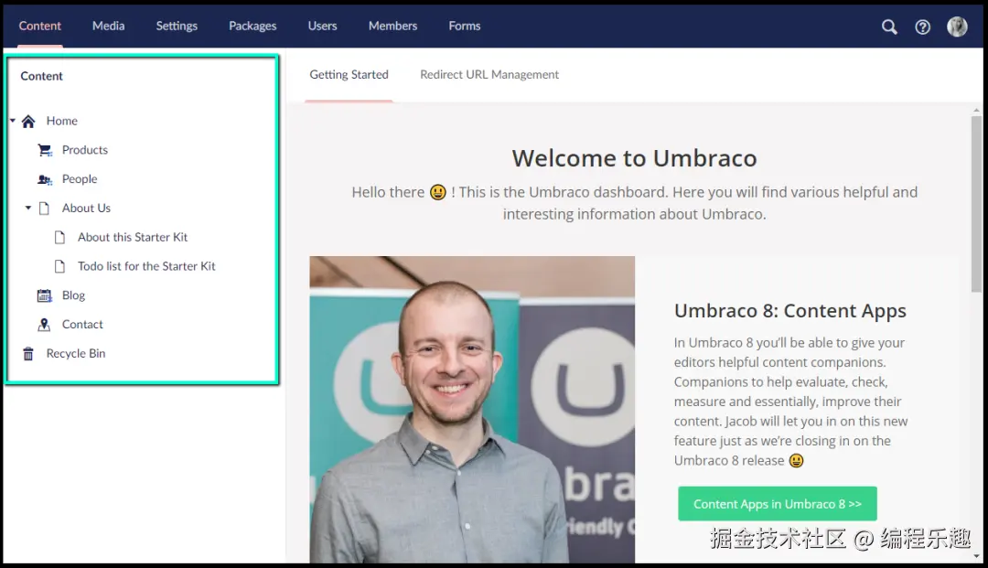The width and height of the screenshot is (988, 568).
Task: Open Todo list for the Starter Kit
Action: 146,266
